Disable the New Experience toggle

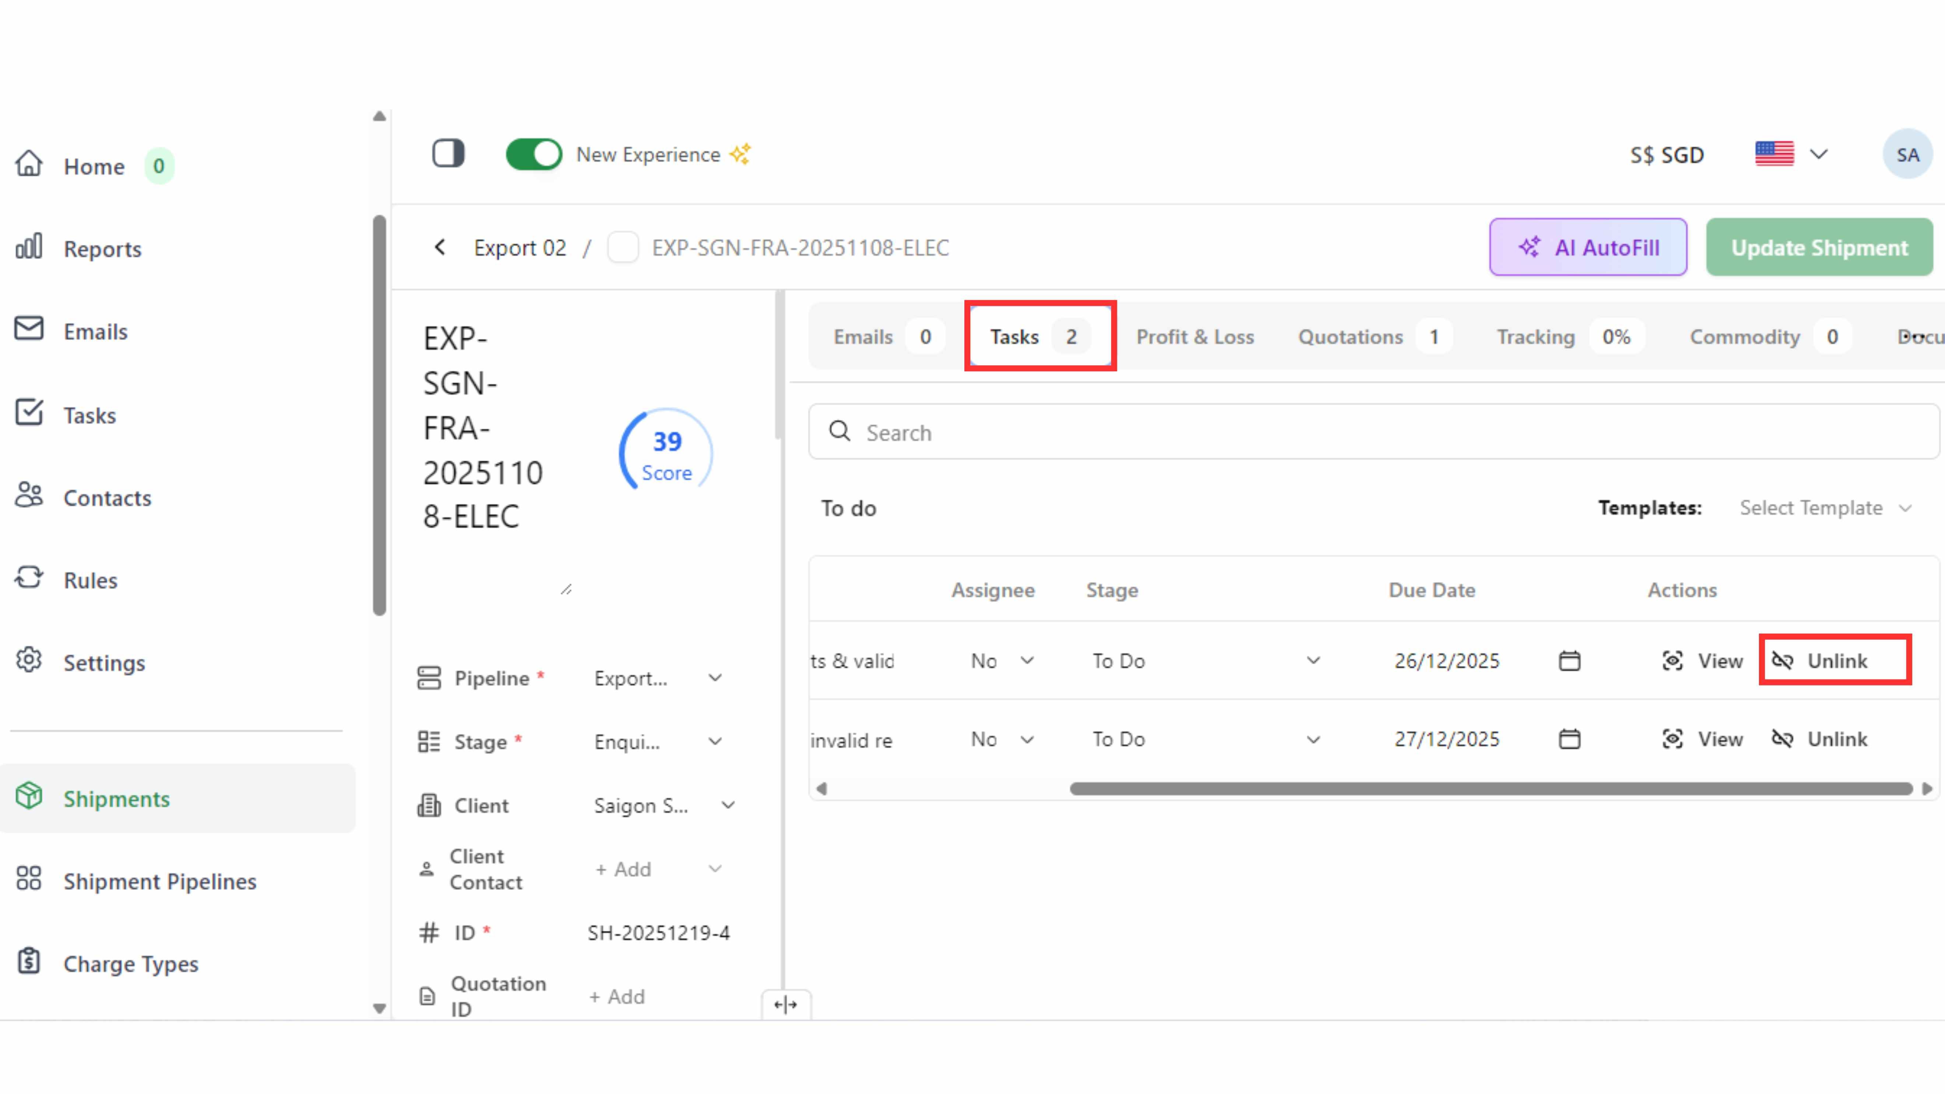[x=533, y=154]
